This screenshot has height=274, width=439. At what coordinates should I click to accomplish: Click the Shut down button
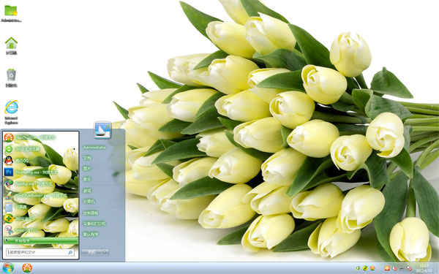pyautogui.click(x=91, y=252)
